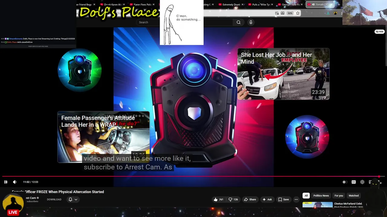Click the search magnifier button

click(x=239, y=22)
